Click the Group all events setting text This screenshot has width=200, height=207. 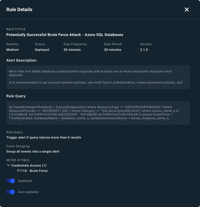(33, 151)
